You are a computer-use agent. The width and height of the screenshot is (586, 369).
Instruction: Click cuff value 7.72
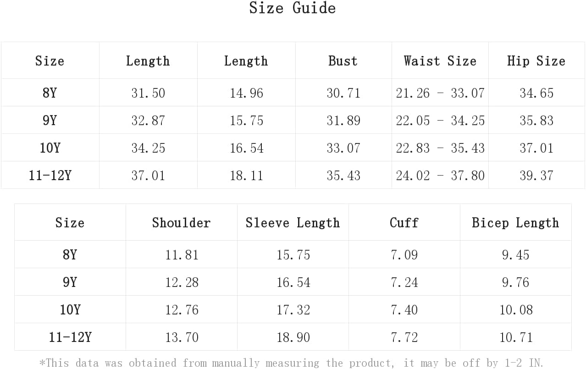click(x=404, y=337)
